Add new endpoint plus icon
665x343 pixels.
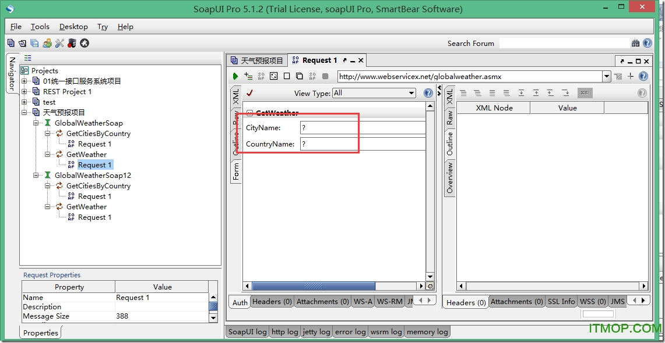pyautogui.click(x=631, y=76)
